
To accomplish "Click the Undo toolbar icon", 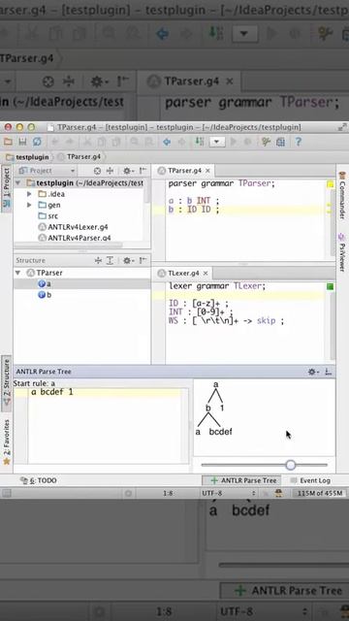I will 54,142.
